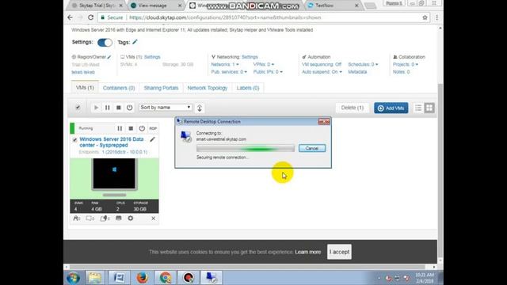This screenshot has width=507, height=285.
Task: Switch to grid thumbnail view layout
Action: tap(429, 108)
